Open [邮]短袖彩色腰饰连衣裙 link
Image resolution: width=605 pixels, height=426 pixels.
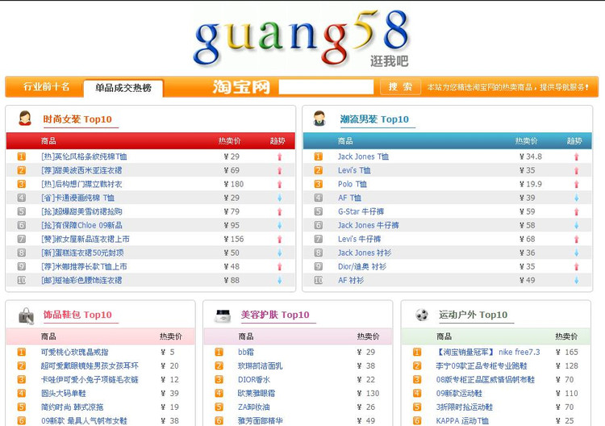(81, 280)
